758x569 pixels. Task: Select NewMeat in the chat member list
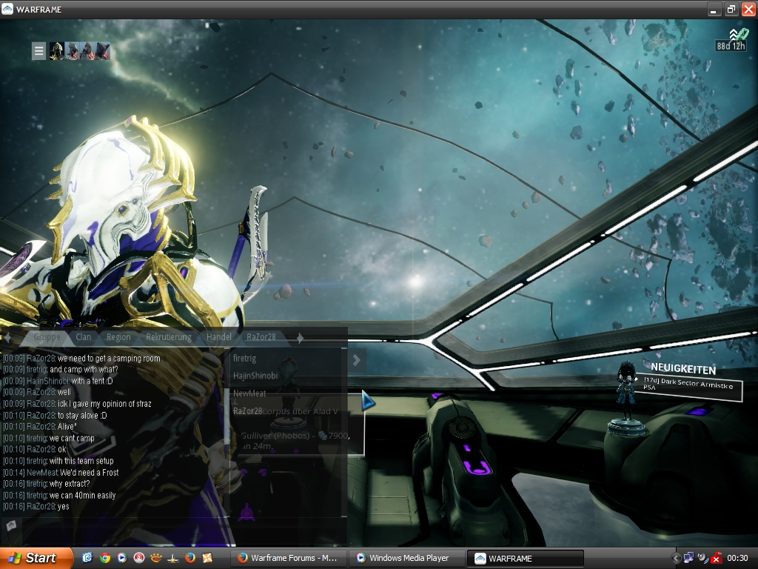click(x=249, y=393)
